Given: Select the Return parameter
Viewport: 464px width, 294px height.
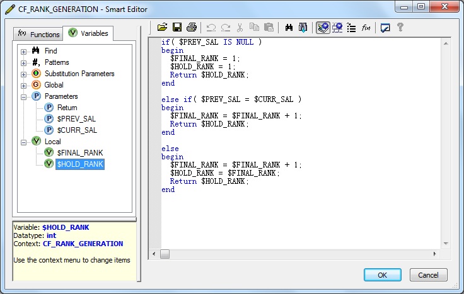Looking at the screenshot, I should [x=67, y=108].
